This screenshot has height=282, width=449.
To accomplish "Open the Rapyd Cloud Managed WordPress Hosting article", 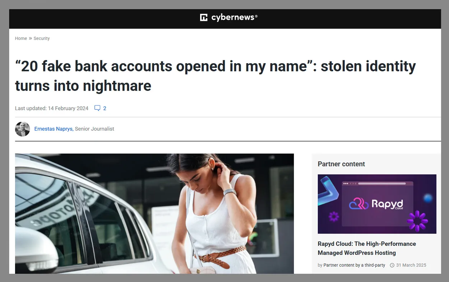I will (367, 248).
